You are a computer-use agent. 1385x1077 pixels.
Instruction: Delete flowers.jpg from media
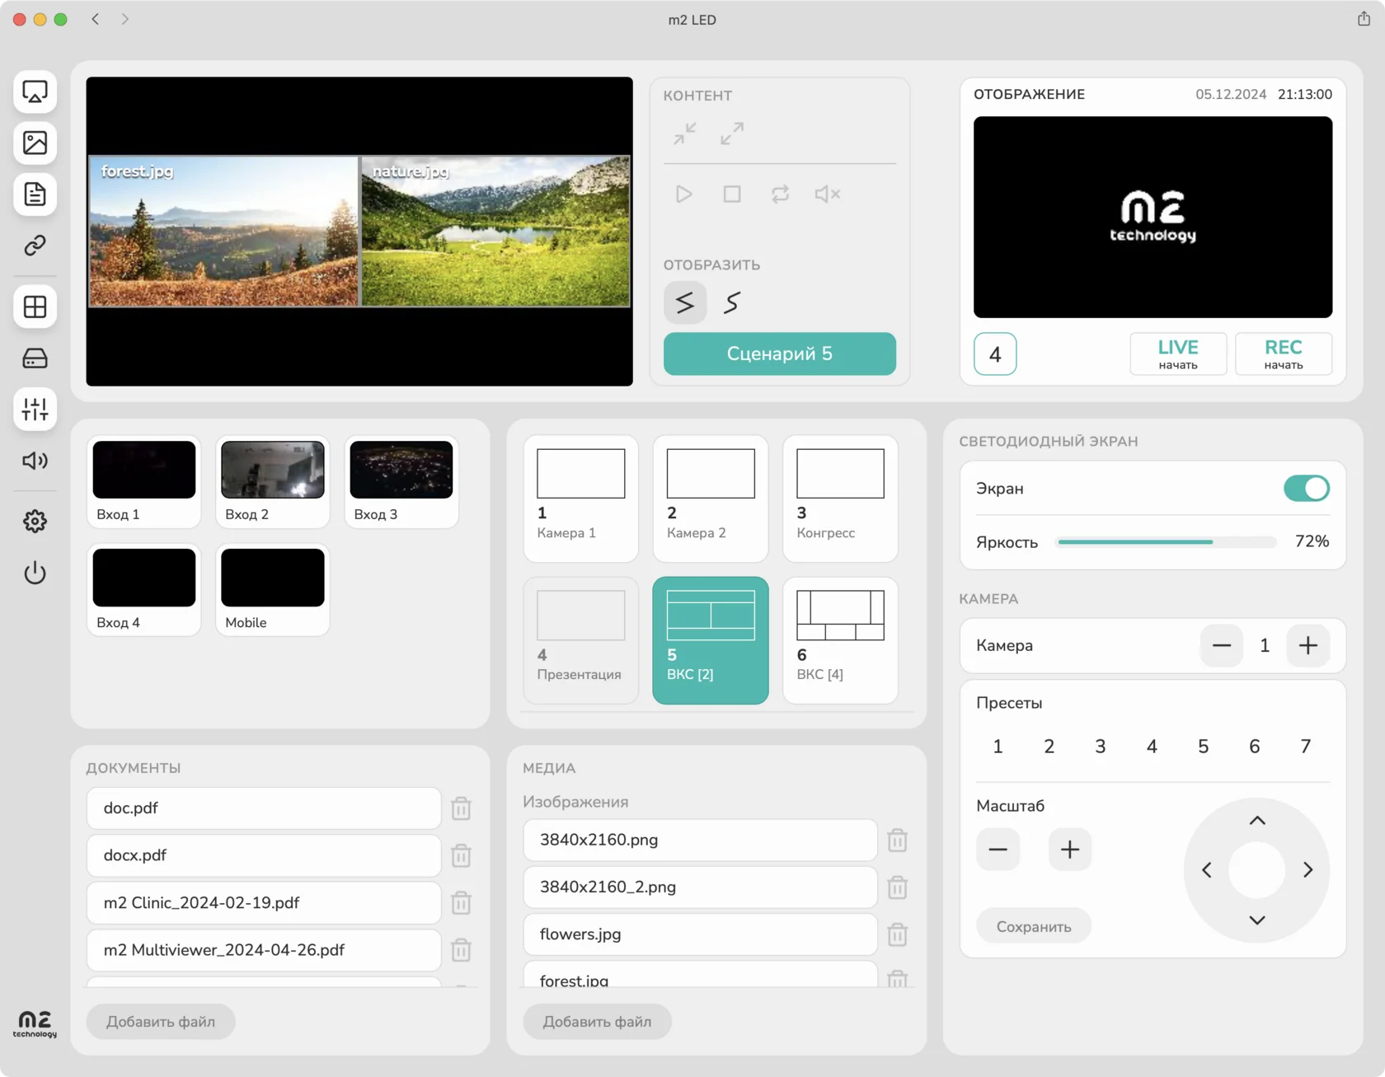coord(898,934)
